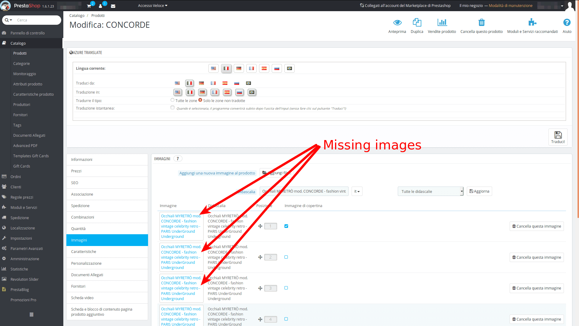
Task: Open Collegati all'account del Marketplace link
Action: [x=405, y=5]
